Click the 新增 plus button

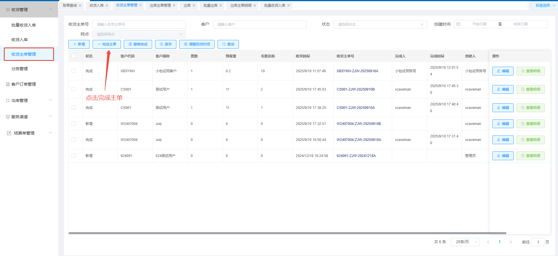(x=79, y=44)
